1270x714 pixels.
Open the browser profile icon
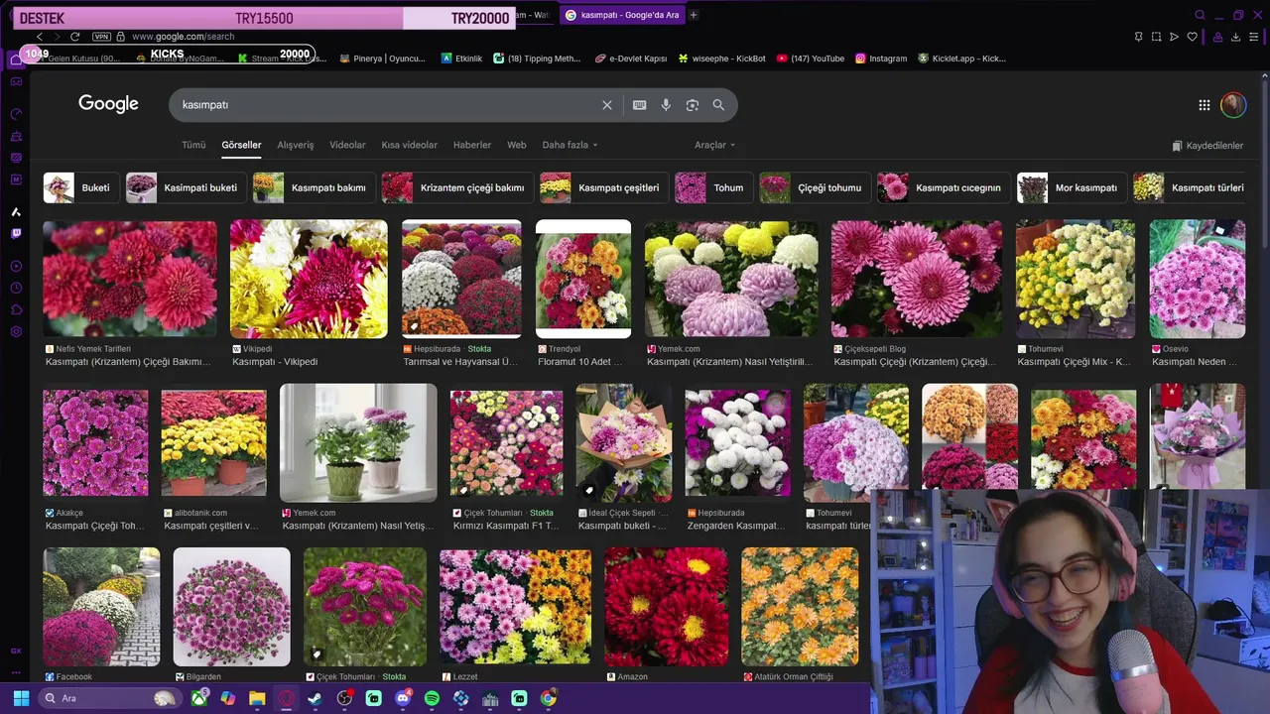[1217, 37]
